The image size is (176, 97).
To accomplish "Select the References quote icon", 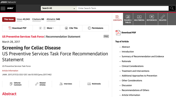I will [x=152, y=17].
